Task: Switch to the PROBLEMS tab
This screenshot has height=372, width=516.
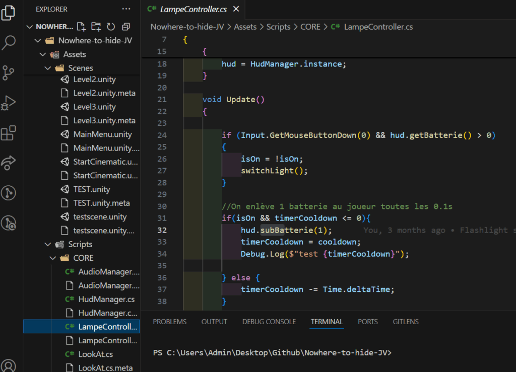Action: tap(169, 322)
